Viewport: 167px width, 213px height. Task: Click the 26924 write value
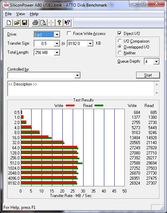pyautogui.click(x=135, y=183)
